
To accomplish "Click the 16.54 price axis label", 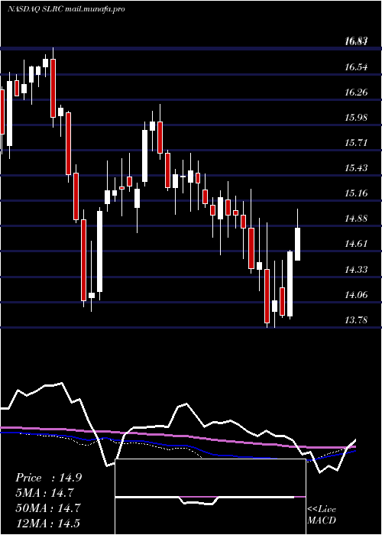I will 356,67.
